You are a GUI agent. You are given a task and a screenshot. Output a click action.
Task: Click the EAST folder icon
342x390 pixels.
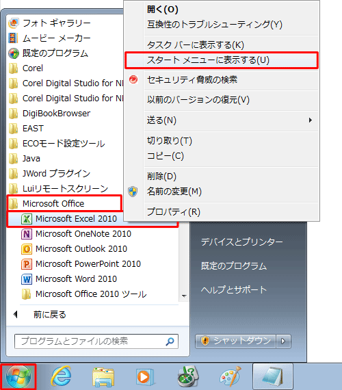(x=13, y=129)
